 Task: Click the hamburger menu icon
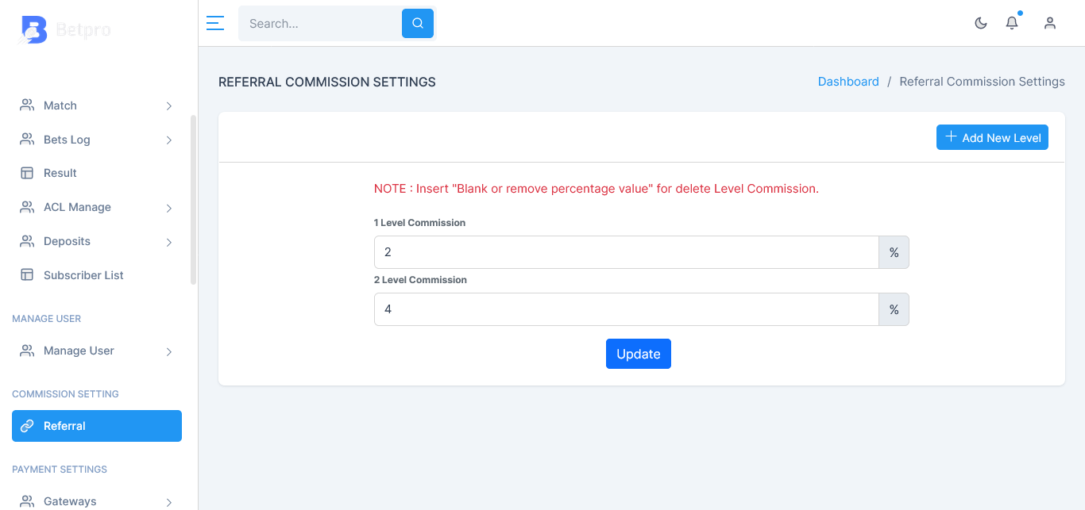coord(214,23)
